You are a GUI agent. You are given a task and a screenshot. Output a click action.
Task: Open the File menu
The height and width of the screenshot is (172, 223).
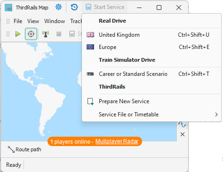(18, 21)
